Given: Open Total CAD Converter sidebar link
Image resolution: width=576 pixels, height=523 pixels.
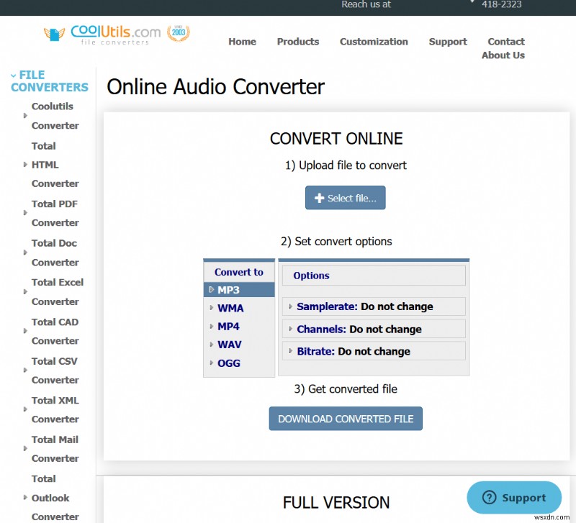Looking at the screenshot, I should point(55,331).
